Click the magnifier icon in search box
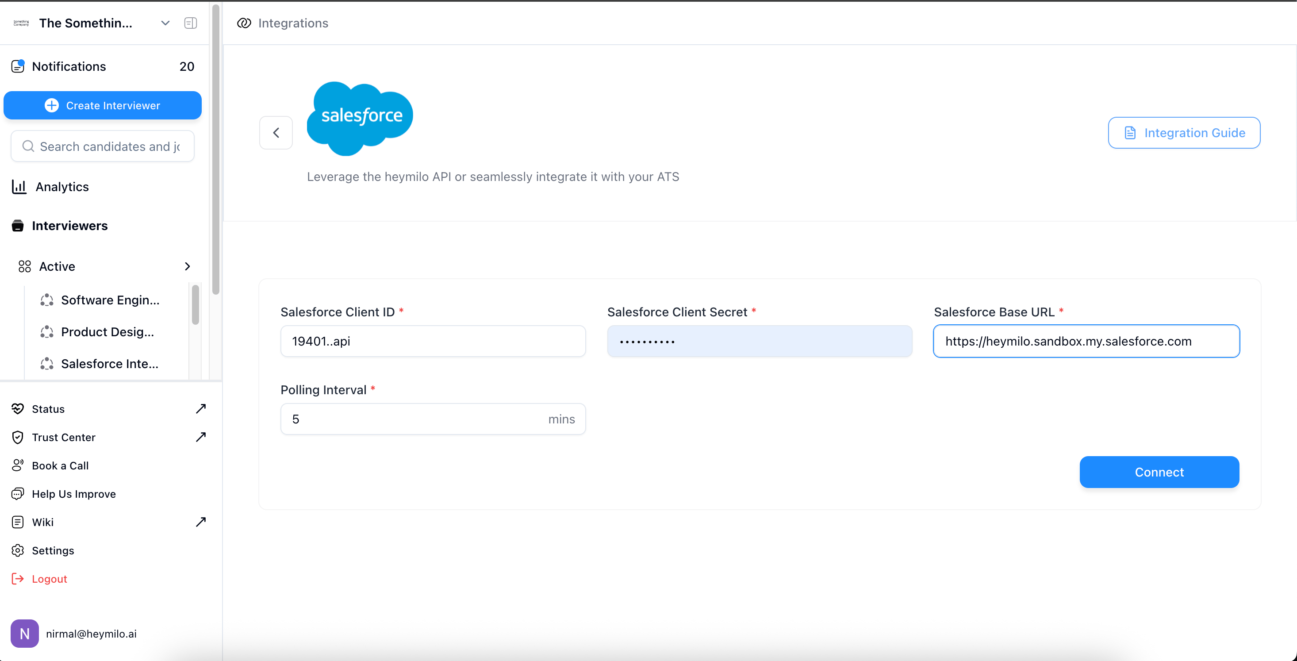Screen dimensions: 1297x661 coord(28,146)
